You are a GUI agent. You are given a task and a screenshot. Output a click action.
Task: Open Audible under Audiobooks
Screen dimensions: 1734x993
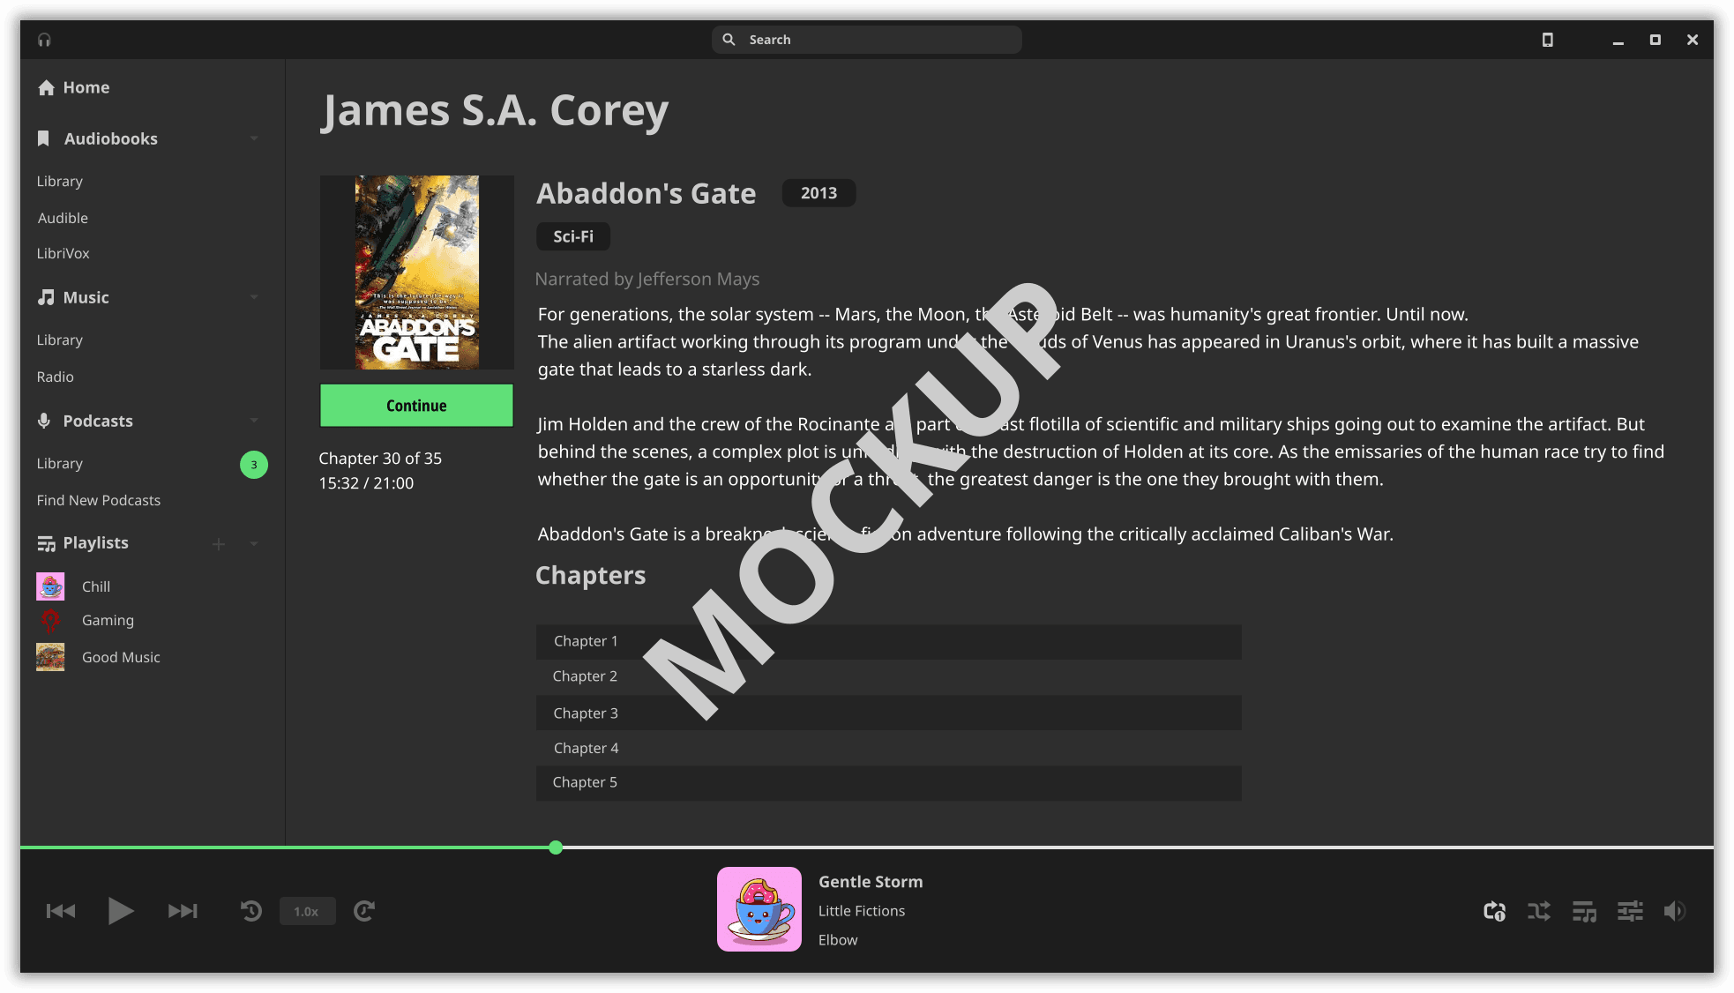[63, 218]
